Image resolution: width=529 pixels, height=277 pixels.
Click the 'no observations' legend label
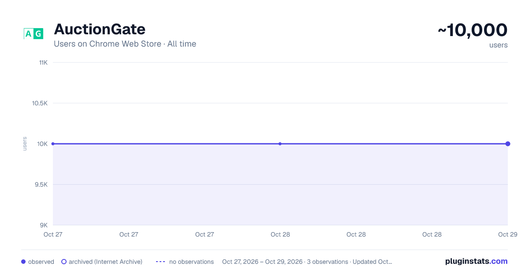[191, 262]
